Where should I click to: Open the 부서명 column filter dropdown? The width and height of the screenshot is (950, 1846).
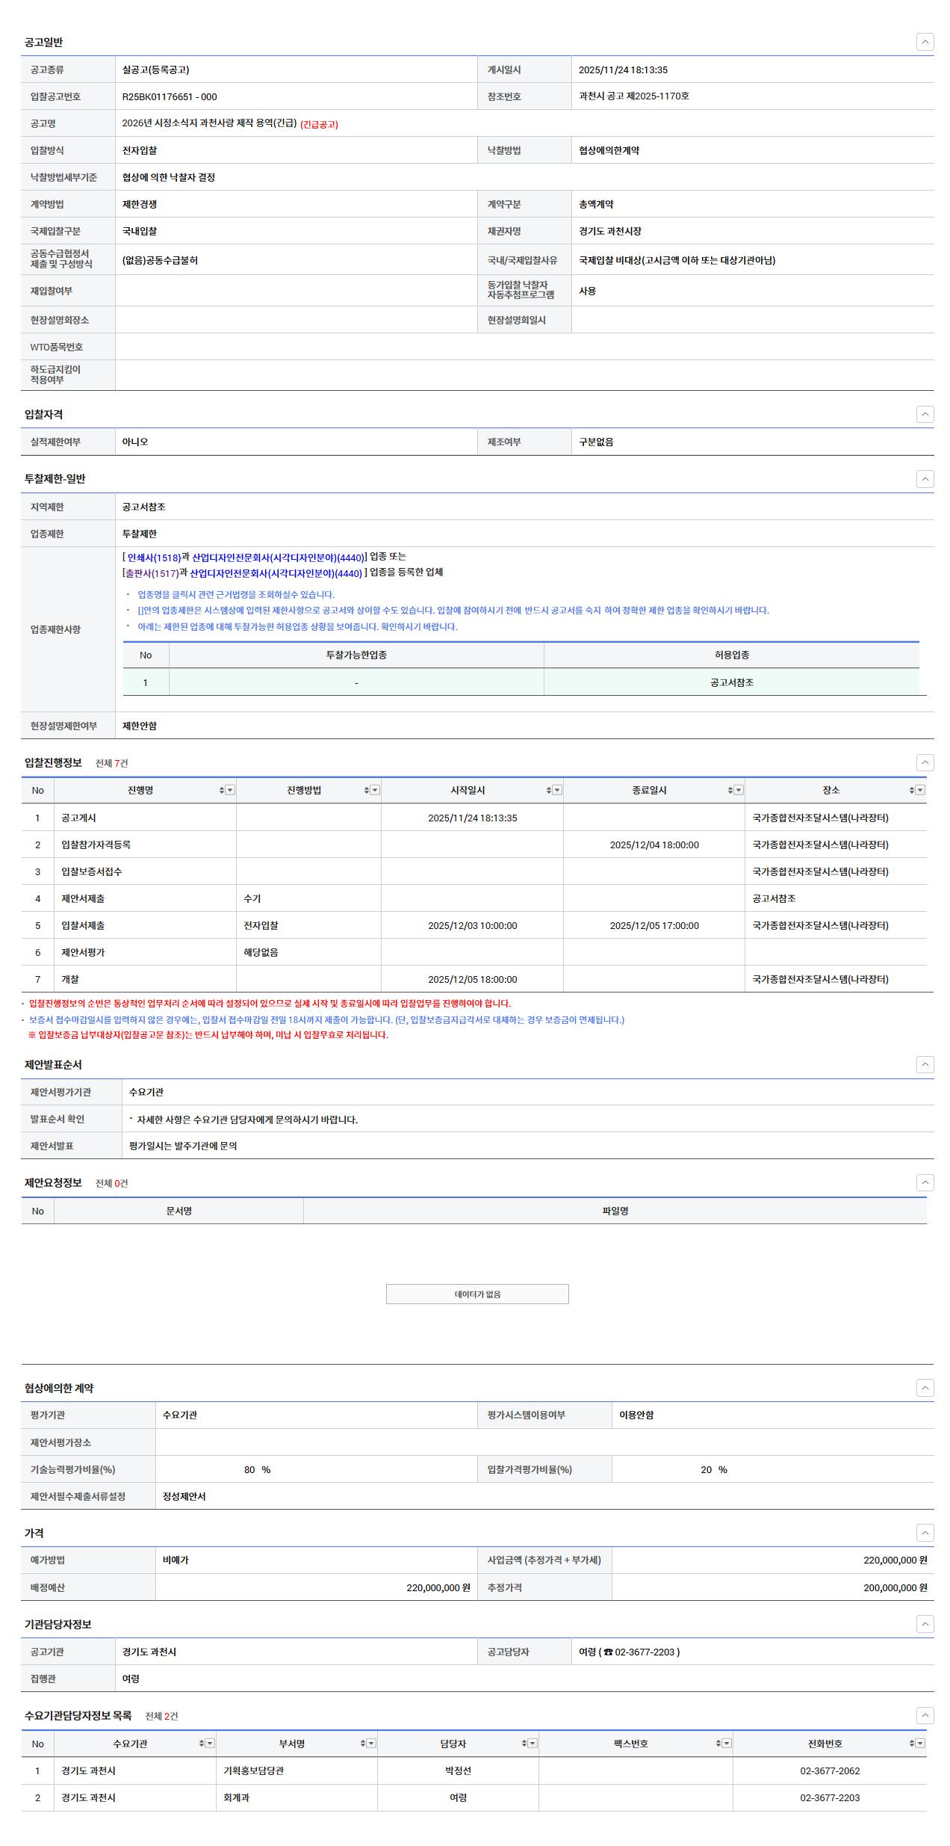coord(371,1744)
